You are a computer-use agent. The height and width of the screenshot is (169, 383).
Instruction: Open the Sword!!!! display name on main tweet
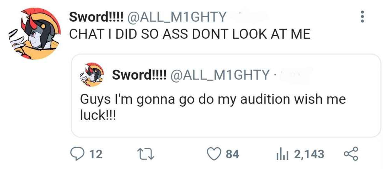[96, 17]
